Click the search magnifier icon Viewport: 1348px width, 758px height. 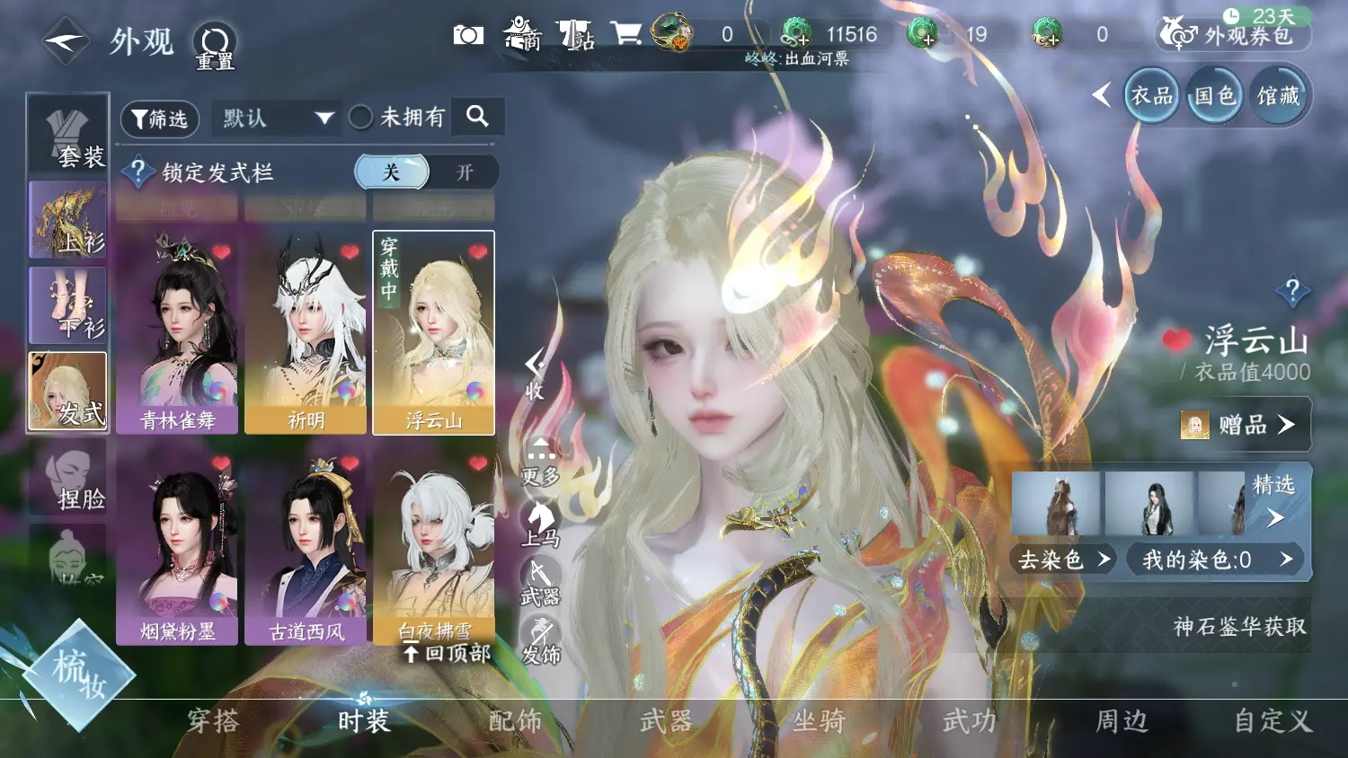[477, 116]
